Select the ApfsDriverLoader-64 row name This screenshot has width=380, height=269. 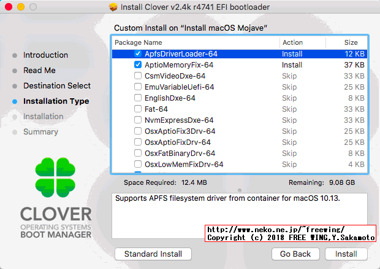click(x=181, y=54)
